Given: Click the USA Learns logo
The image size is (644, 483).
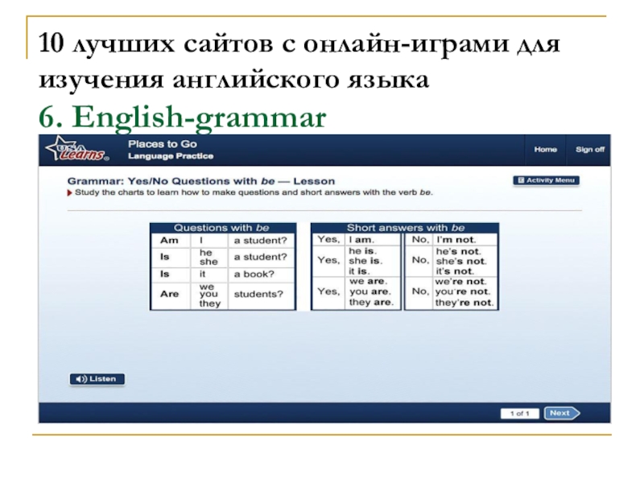Looking at the screenshot, I should (x=76, y=150).
